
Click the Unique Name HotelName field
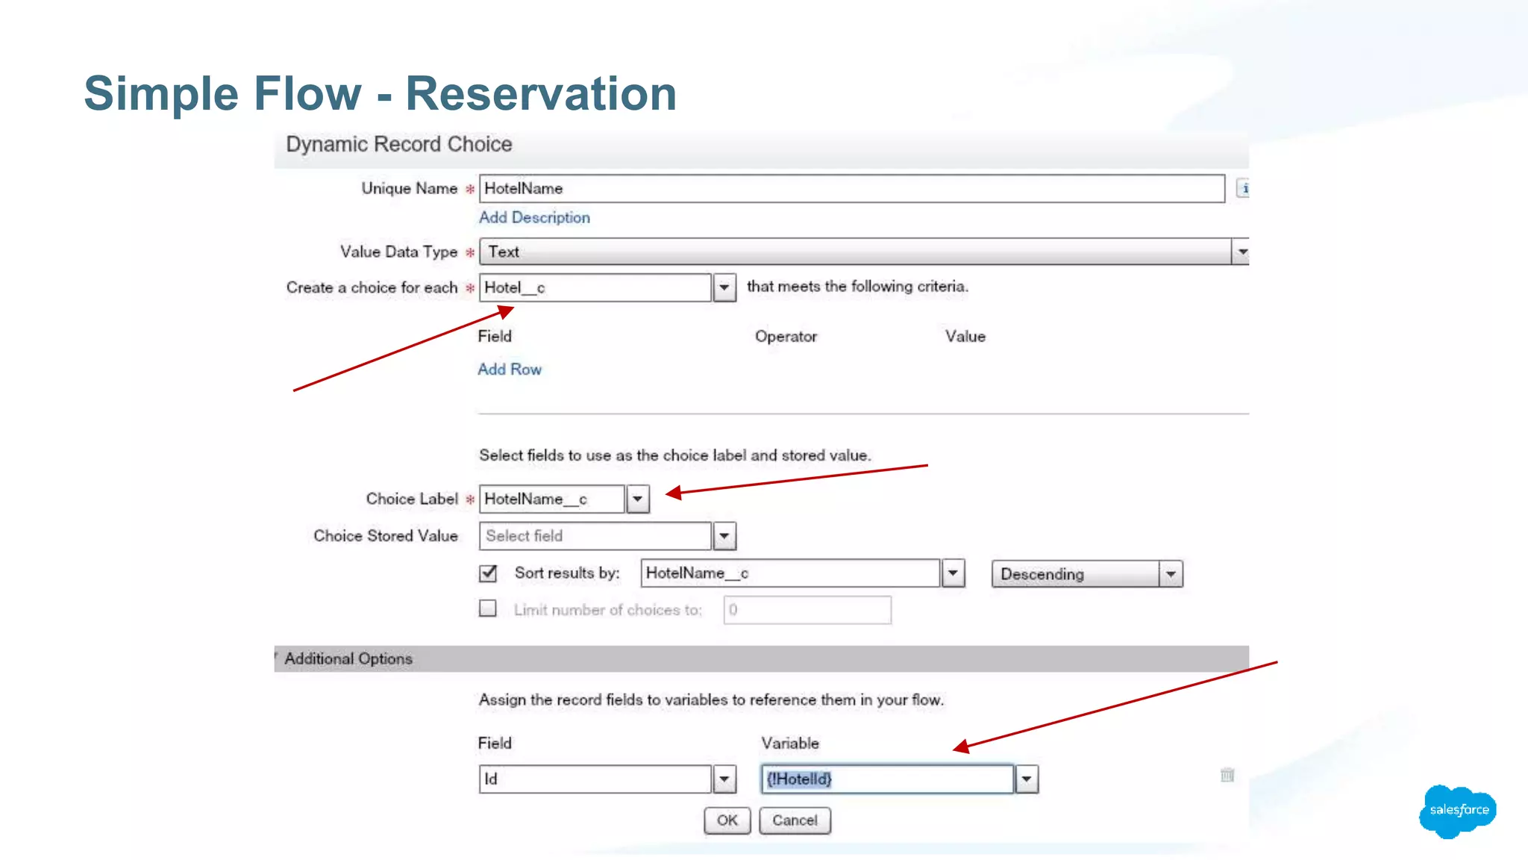coord(852,188)
